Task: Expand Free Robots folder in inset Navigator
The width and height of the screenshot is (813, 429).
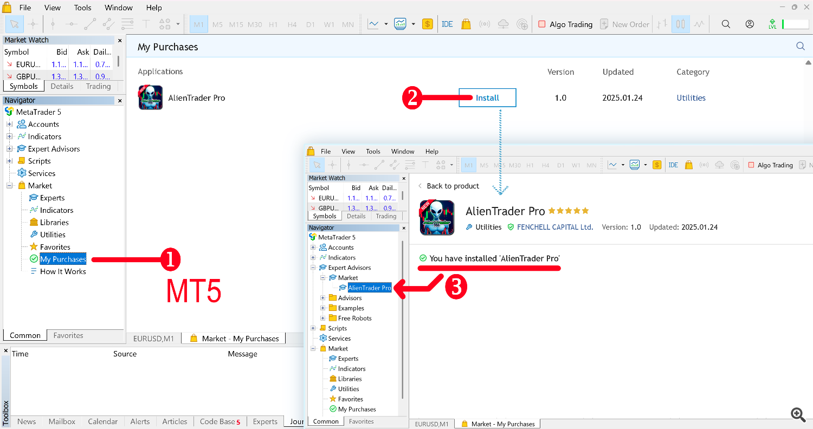Action: point(323,318)
